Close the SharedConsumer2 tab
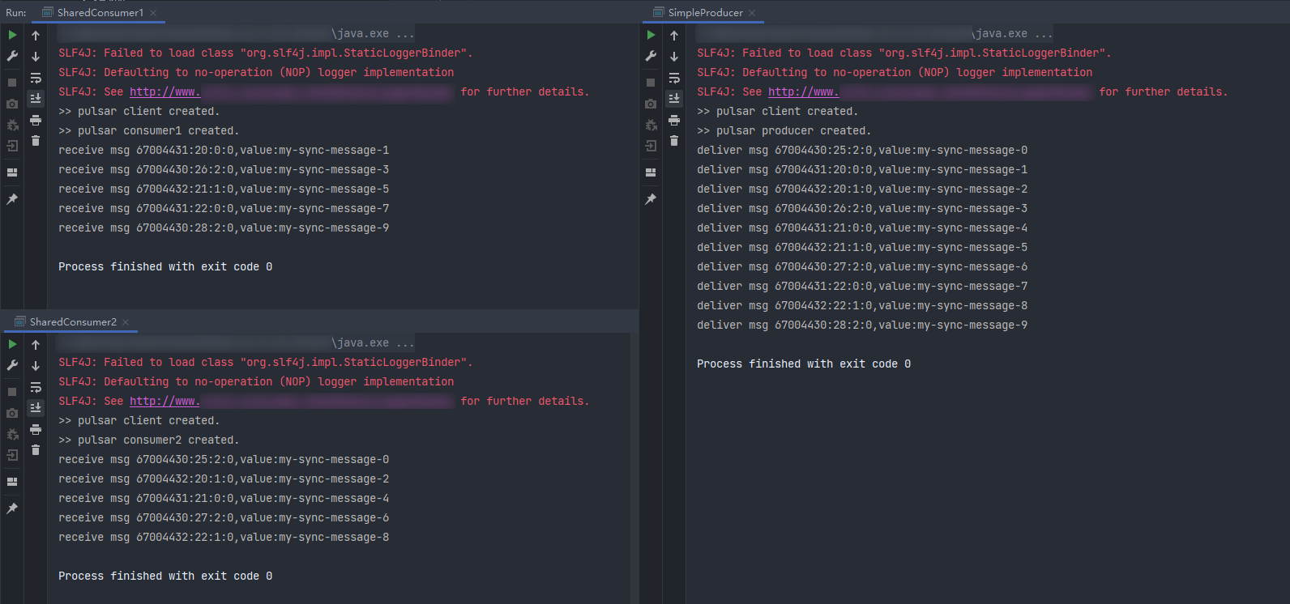1290x604 pixels. pyautogui.click(x=126, y=322)
